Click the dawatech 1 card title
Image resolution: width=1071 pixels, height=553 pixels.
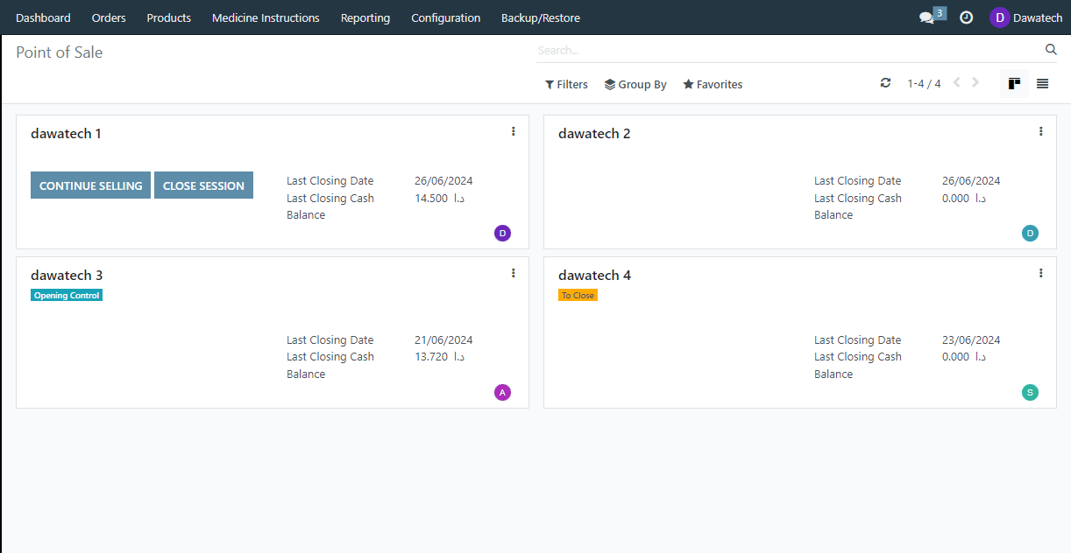tap(66, 134)
